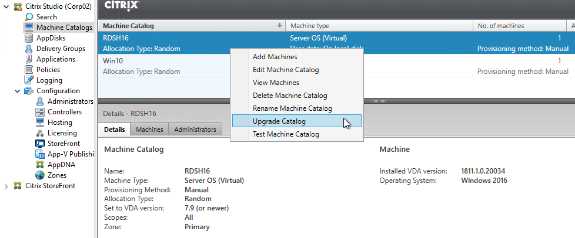Select the Details tab

pos(115,130)
